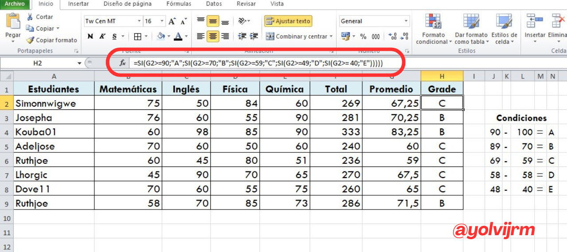Click Combinar y centrar button
This screenshot has width=567, height=252.
click(299, 36)
